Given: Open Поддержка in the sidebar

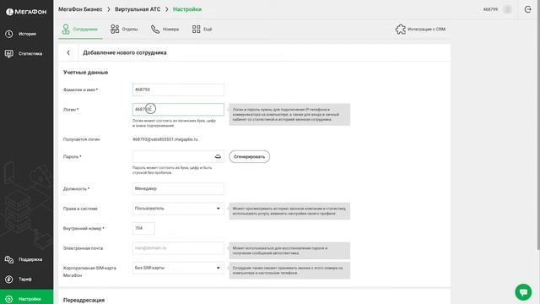Looking at the screenshot, I should 24,259.
